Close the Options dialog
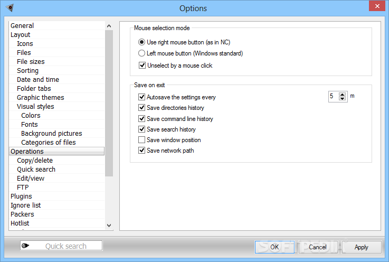This screenshot has height=262, width=389. point(377,6)
